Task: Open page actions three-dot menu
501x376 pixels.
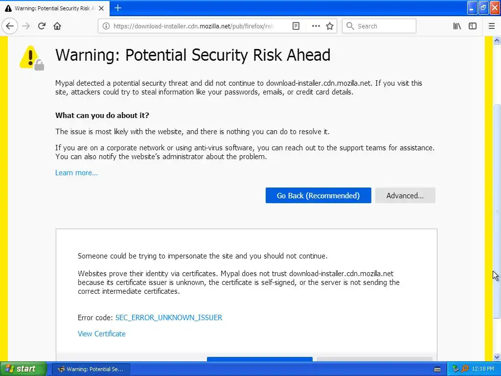Action: tap(316, 26)
